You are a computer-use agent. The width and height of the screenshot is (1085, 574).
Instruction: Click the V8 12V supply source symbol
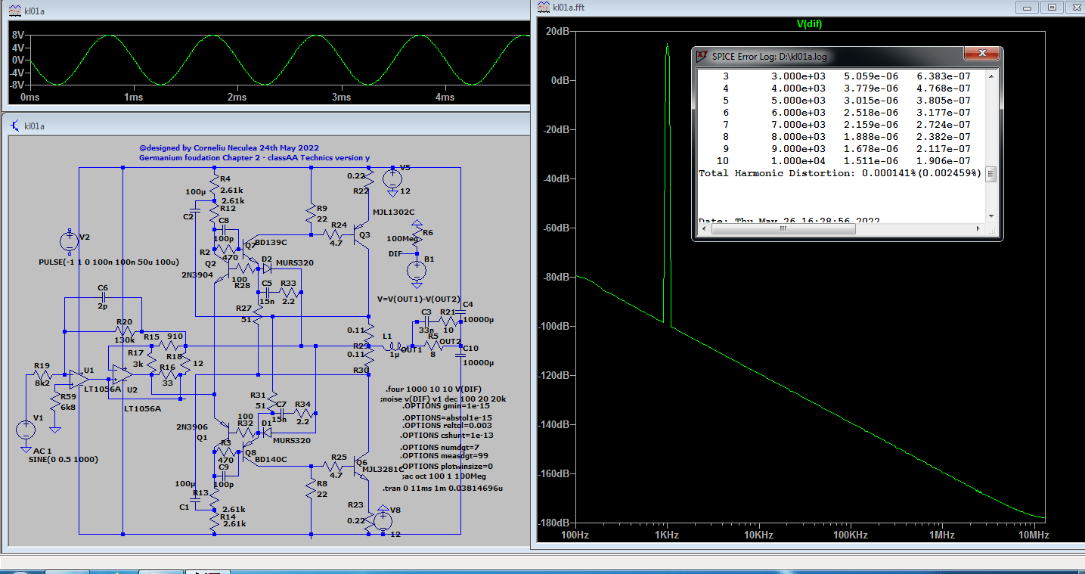tap(383, 520)
